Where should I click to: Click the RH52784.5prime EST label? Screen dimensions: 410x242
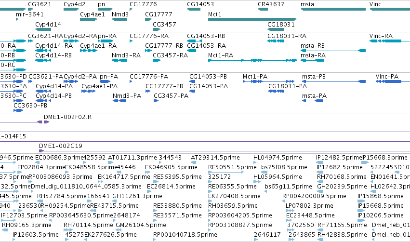(62, 196)
